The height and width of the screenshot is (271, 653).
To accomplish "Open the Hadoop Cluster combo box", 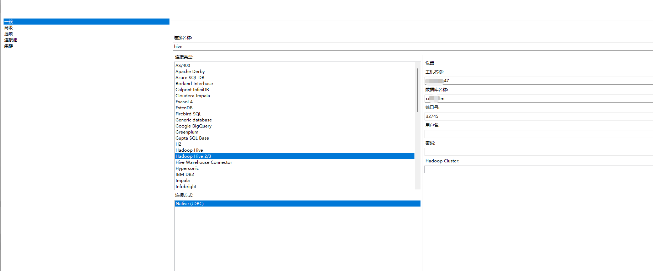I will click(x=538, y=170).
